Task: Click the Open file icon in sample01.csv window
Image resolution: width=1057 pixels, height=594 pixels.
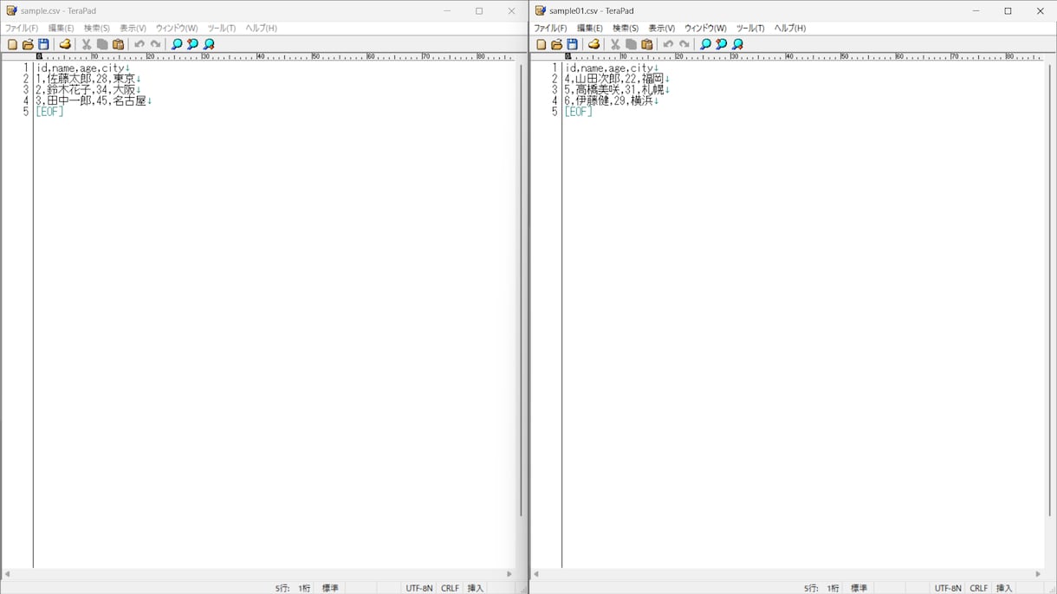Action: click(x=556, y=44)
